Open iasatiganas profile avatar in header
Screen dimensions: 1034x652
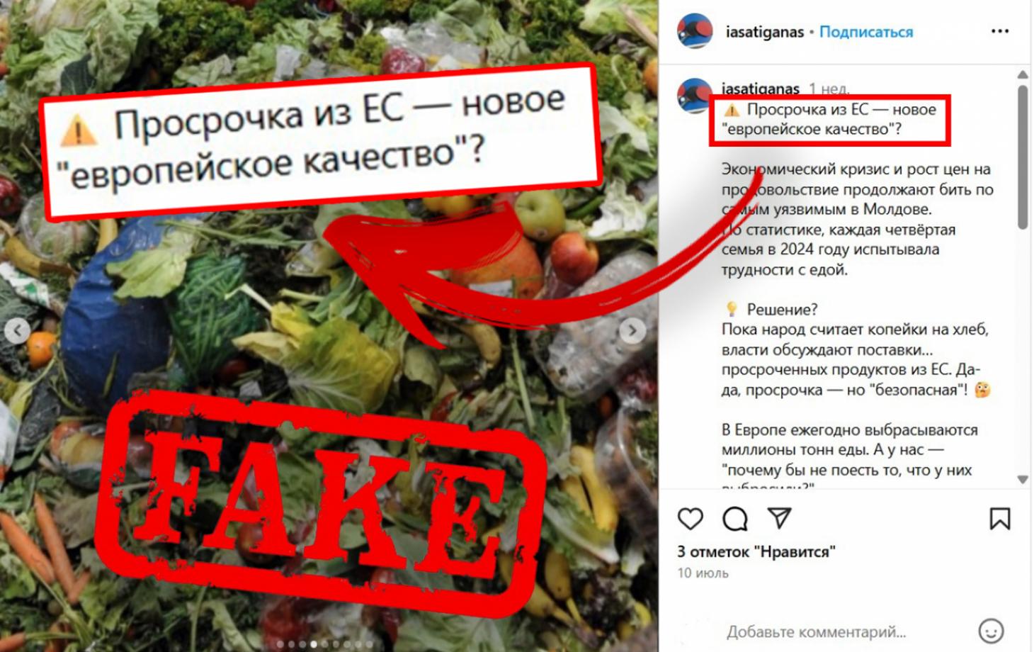click(x=695, y=31)
